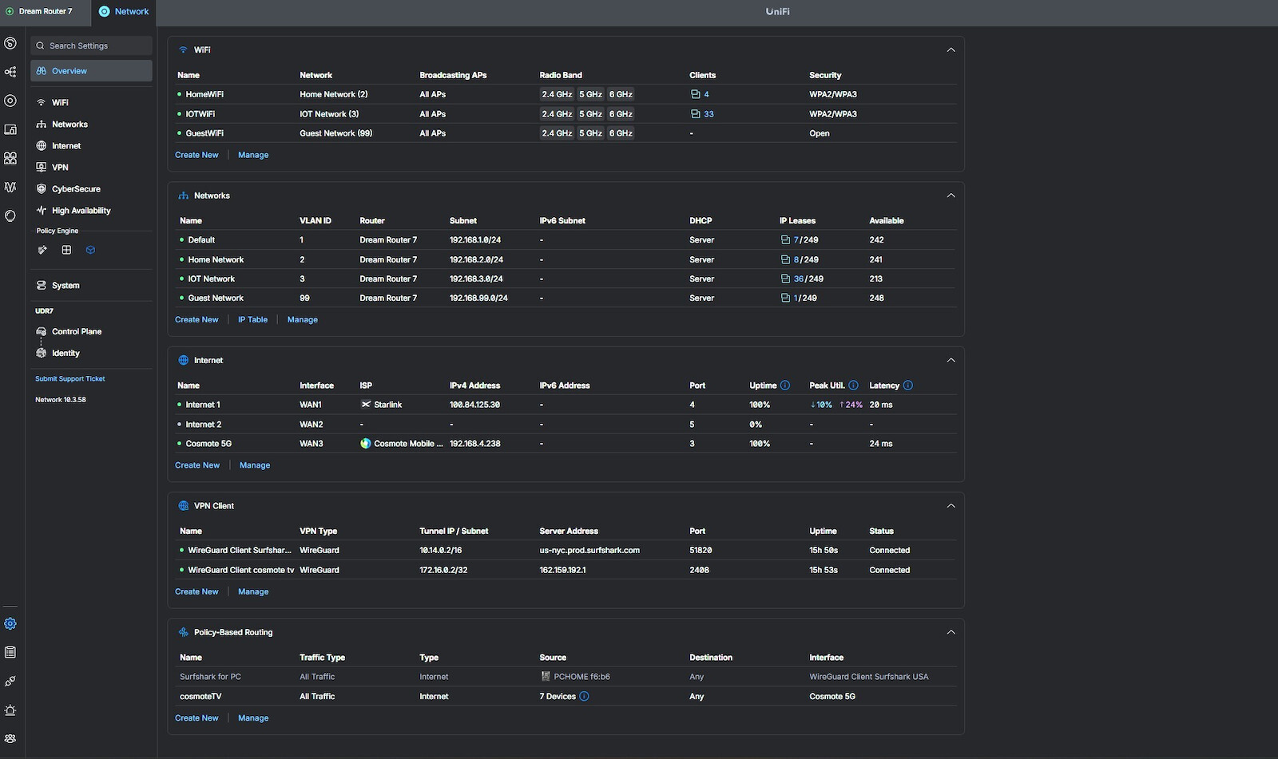
Task: Click Manage under Networks table
Action: [303, 319]
